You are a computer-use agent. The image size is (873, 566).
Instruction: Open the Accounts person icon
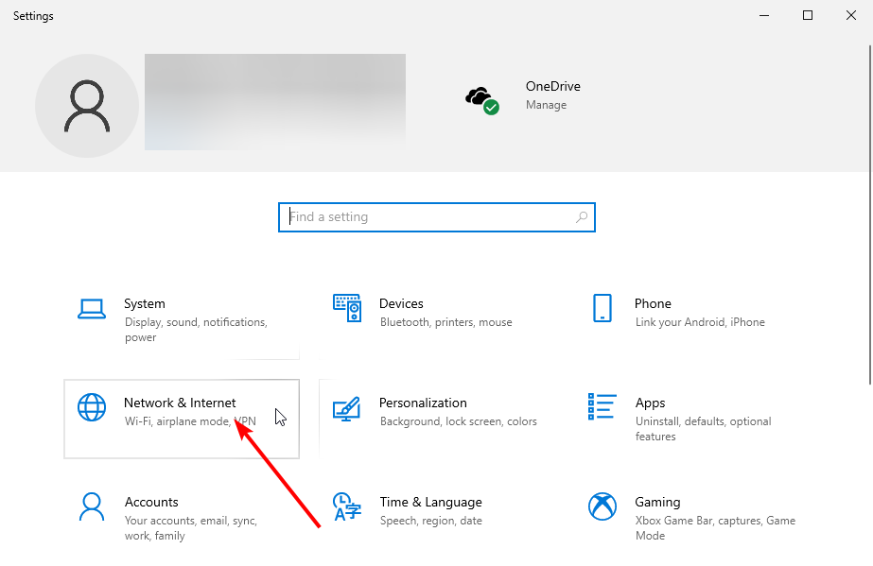[92, 506]
